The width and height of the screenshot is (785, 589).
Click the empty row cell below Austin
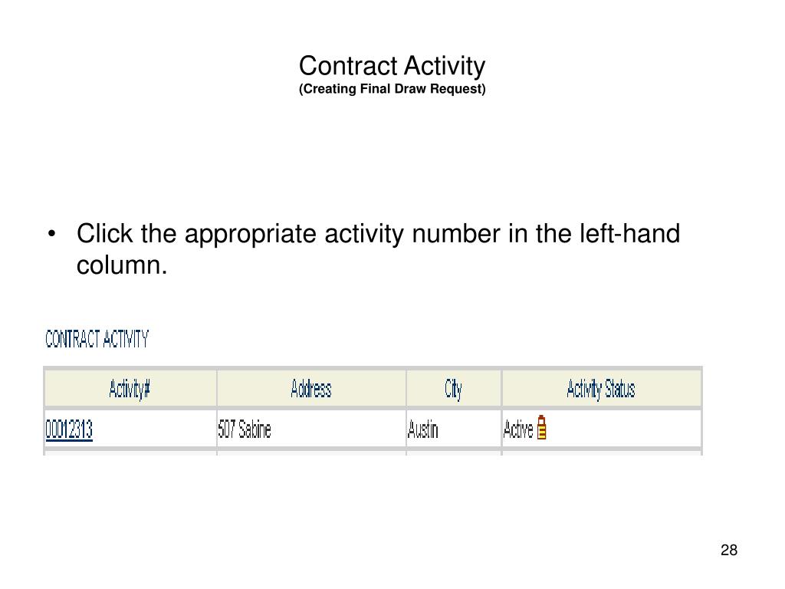coord(454,452)
